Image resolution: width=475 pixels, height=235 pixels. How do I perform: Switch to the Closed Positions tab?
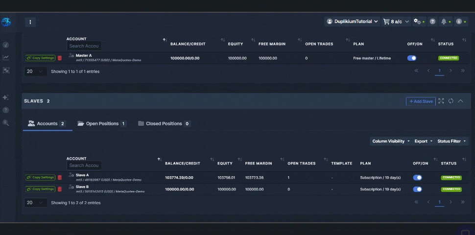coord(164,124)
